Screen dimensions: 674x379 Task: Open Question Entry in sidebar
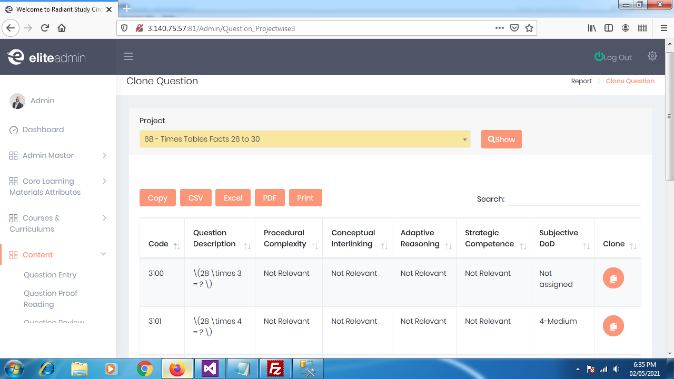point(50,275)
